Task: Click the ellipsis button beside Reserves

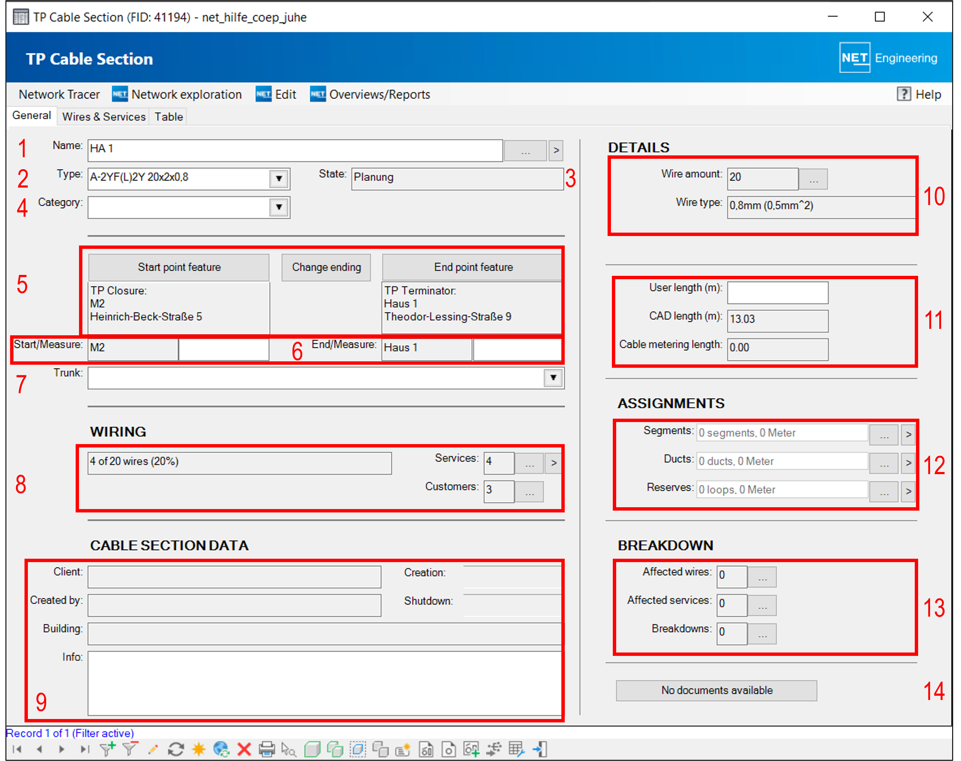Action: [884, 491]
